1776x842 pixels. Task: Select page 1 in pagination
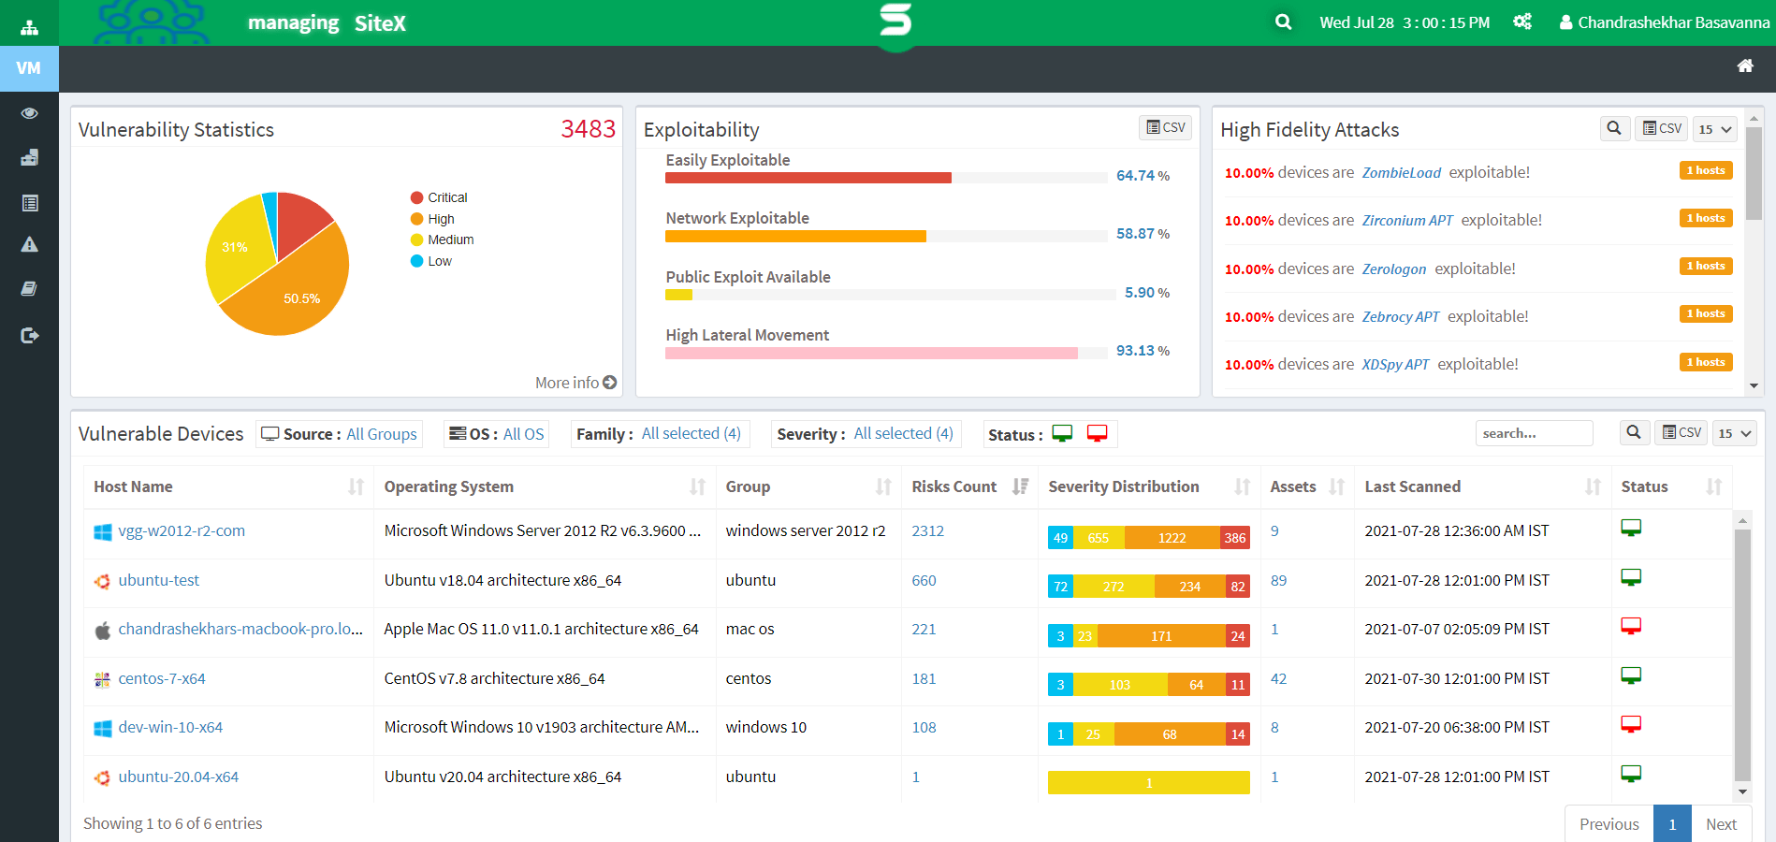1672,824
